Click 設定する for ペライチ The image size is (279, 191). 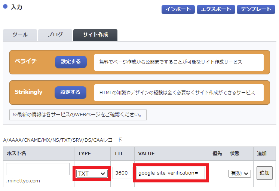(x=71, y=62)
